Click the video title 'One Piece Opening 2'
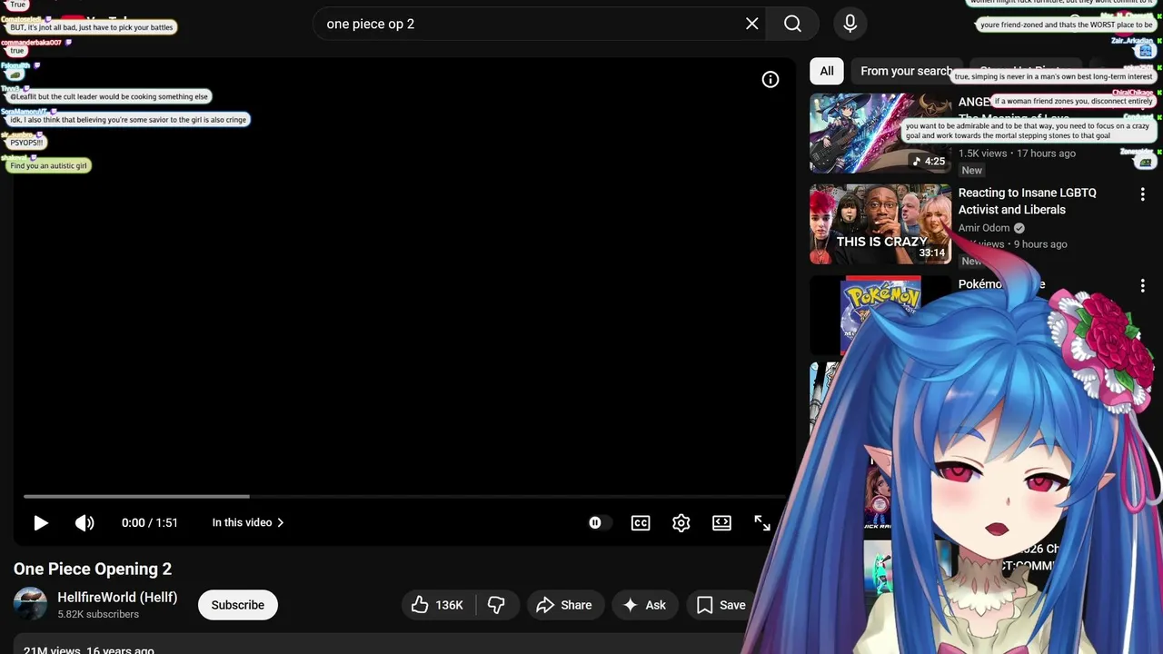Viewport: 1163px width, 654px height. [x=93, y=570]
